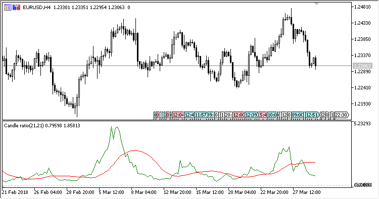The width and height of the screenshot is (379, 199).
Task: Click the EURUSD,H4 chart title text
Action: click(36, 8)
